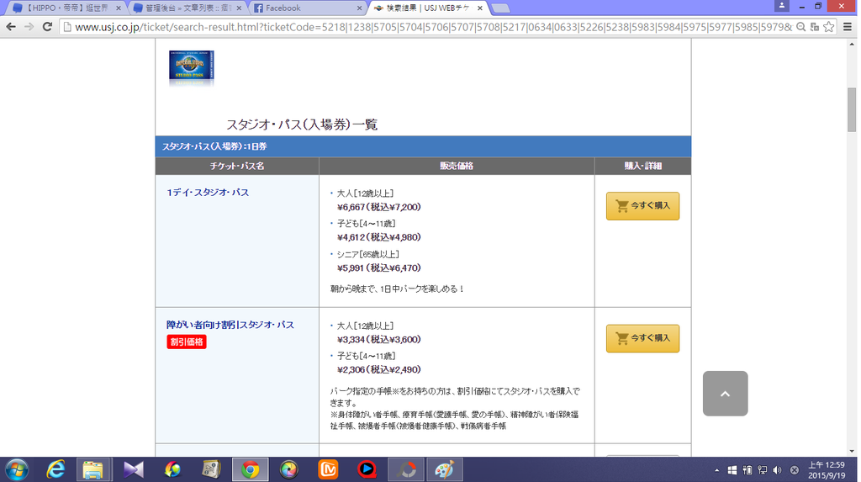Screen dimensions: 861x482
Task: Bookmark this page with the star icon
Action: [x=828, y=26]
